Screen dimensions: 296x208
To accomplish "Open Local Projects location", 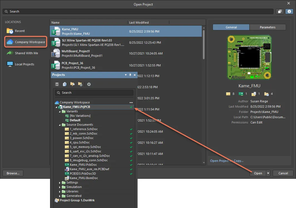I will 20,64.
